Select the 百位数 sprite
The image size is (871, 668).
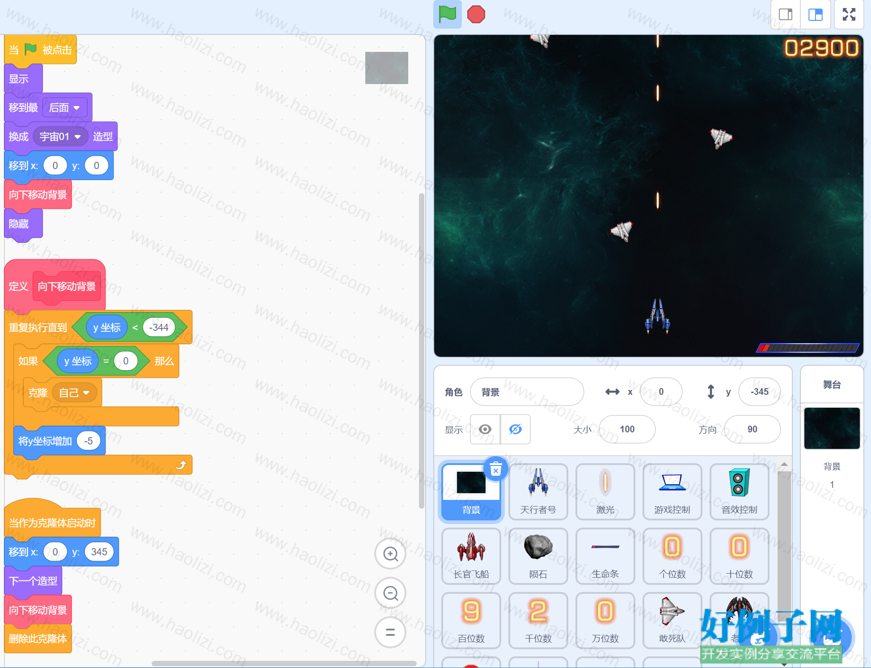click(x=471, y=621)
